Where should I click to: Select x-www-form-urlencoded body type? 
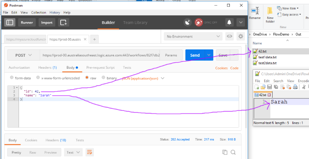point(38,78)
